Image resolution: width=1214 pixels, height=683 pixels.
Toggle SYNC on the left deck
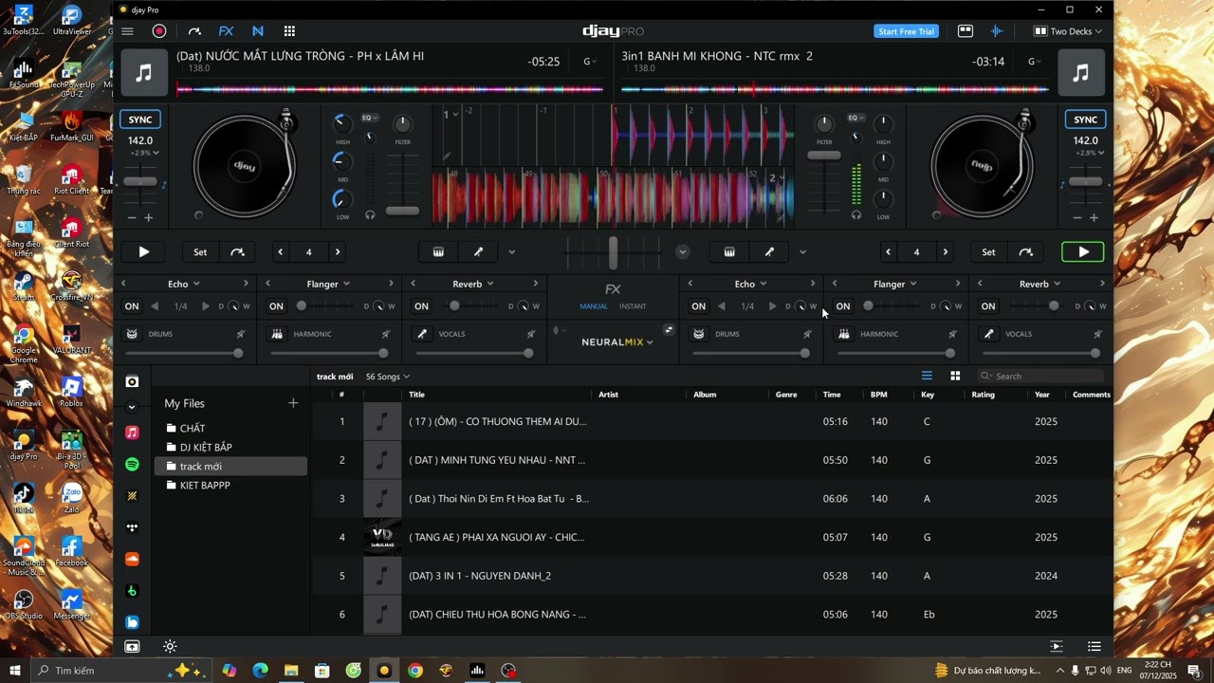click(x=140, y=120)
